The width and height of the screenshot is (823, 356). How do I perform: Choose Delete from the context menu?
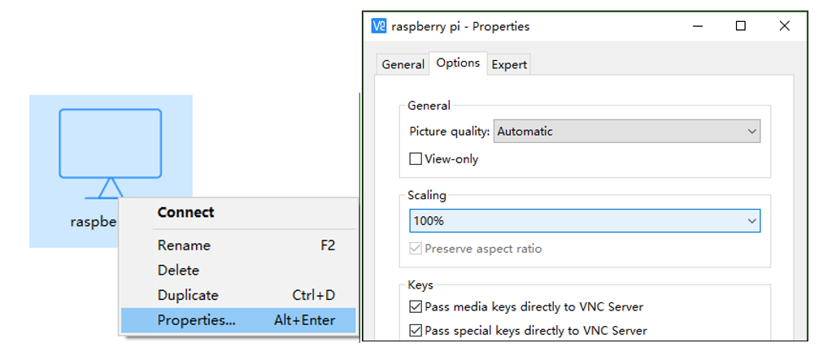click(x=238, y=271)
